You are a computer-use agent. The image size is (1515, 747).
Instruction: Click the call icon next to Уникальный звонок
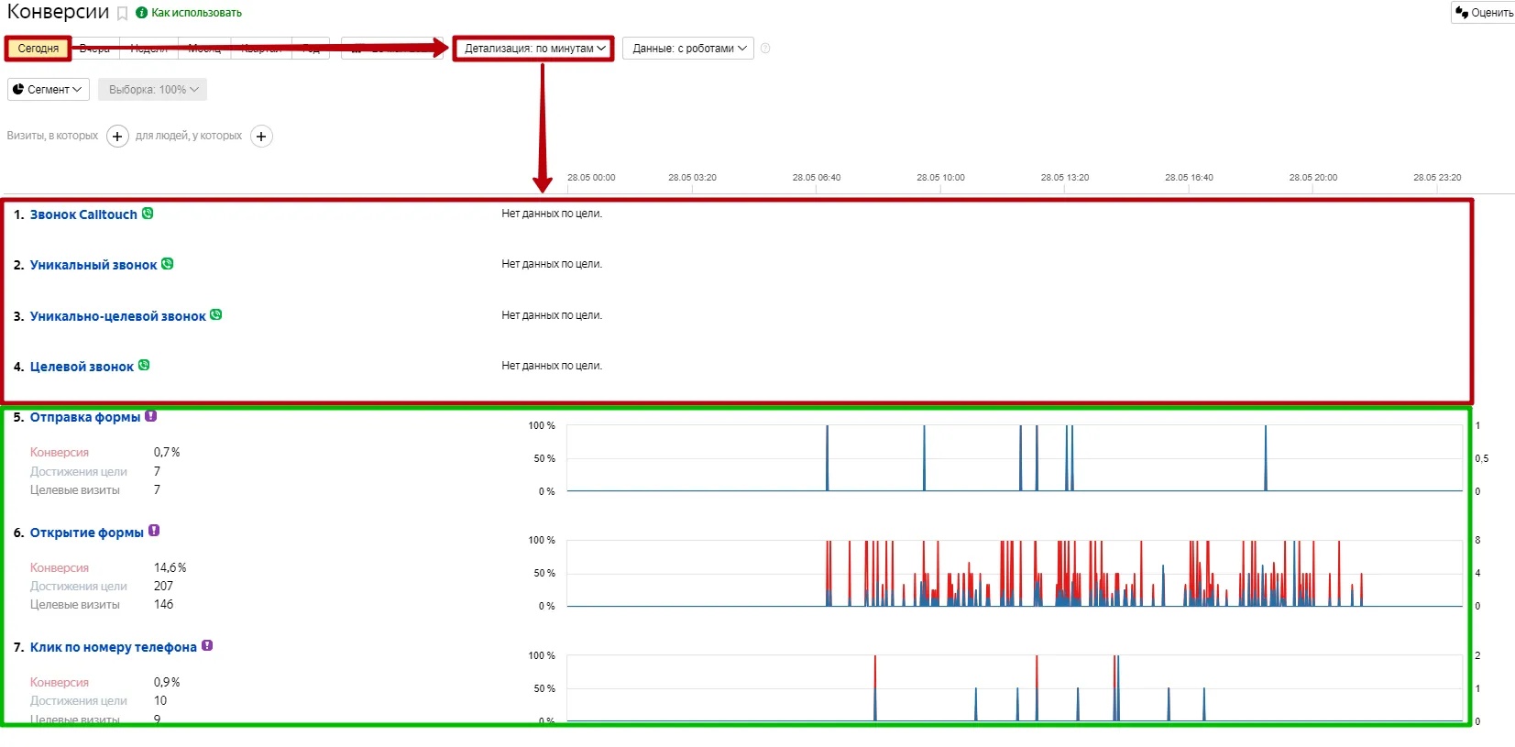pyautogui.click(x=168, y=264)
